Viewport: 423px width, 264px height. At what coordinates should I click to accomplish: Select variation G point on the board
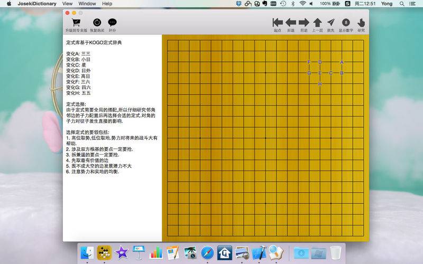pyautogui.click(x=309, y=73)
